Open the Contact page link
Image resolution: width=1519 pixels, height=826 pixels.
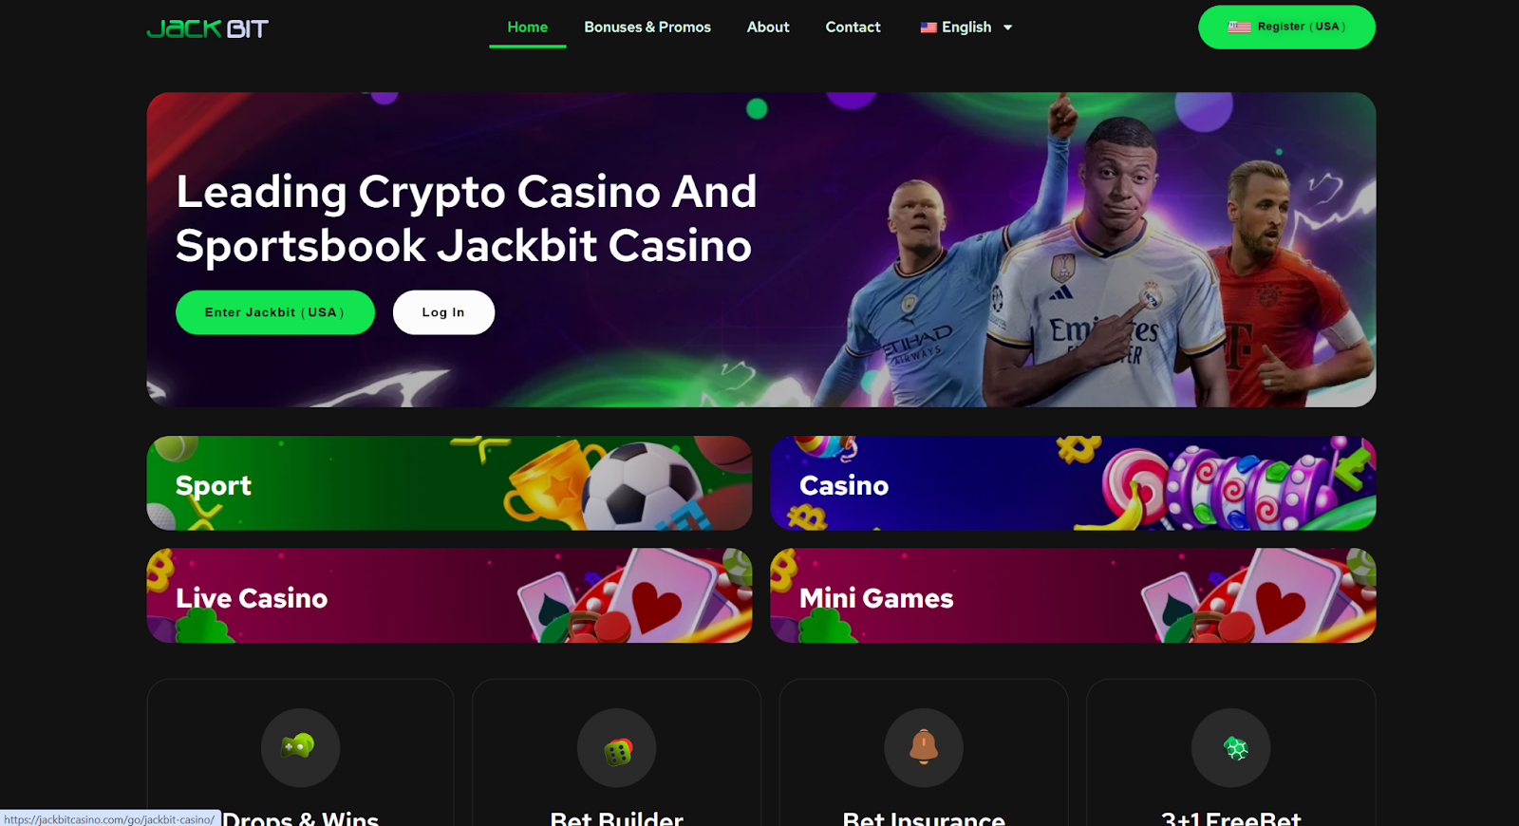(853, 28)
